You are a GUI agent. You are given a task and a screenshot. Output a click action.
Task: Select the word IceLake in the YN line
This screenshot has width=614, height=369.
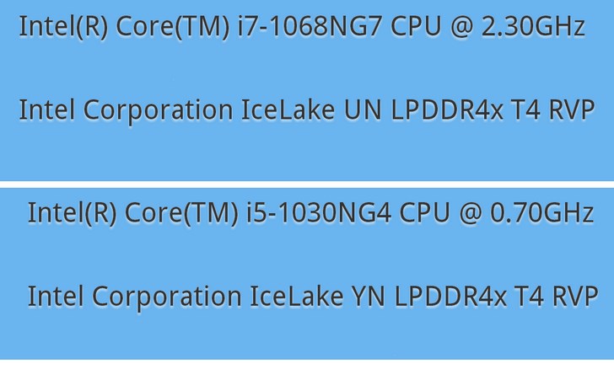click(x=297, y=297)
